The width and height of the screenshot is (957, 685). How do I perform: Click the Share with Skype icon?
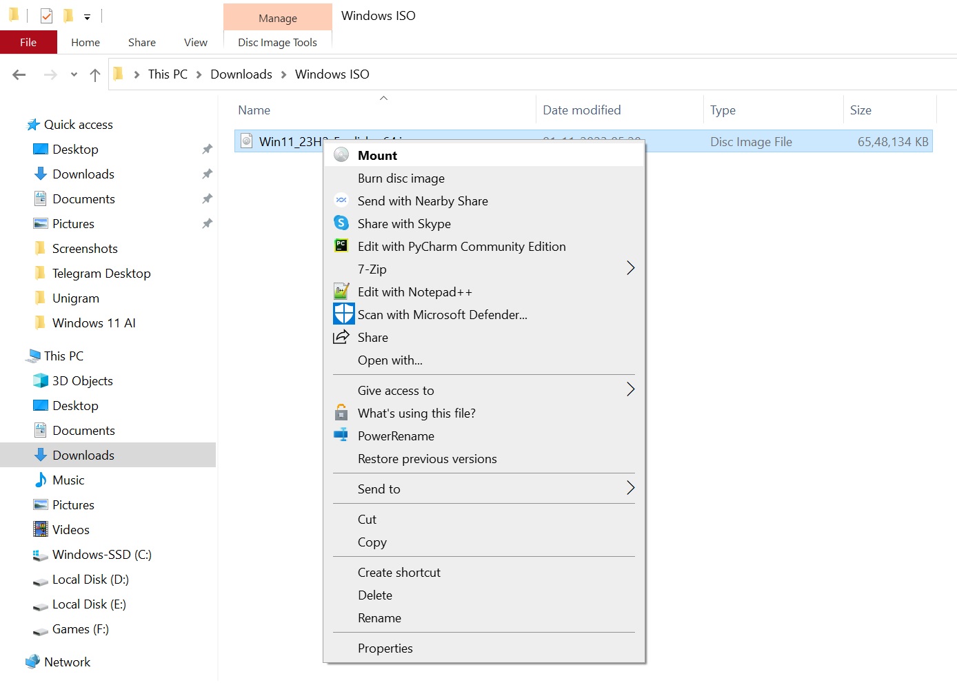341,223
